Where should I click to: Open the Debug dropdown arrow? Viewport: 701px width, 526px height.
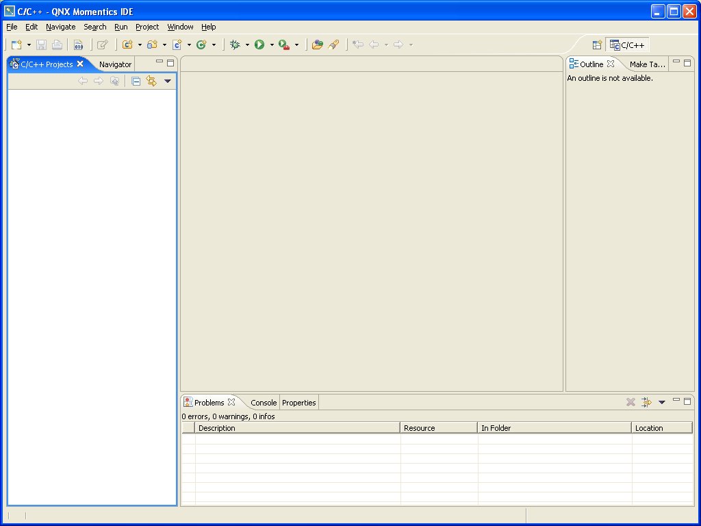pos(247,45)
